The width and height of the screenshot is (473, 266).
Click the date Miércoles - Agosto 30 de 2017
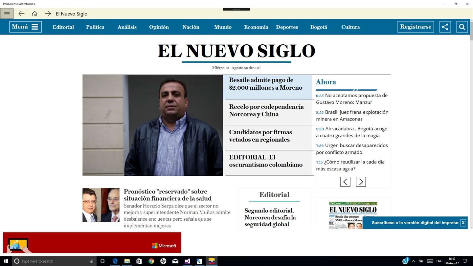pyautogui.click(x=236, y=68)
